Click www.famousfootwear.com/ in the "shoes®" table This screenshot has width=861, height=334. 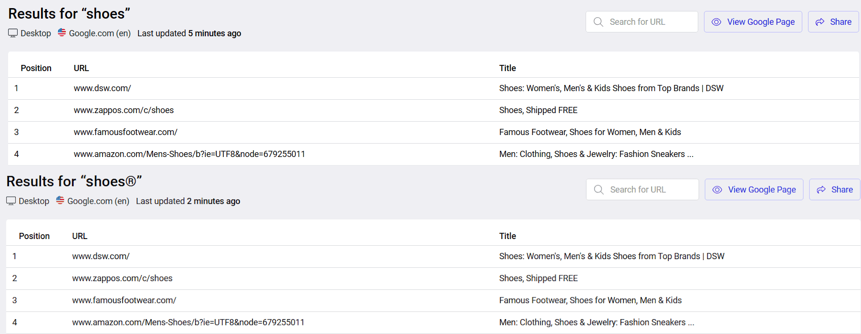[124, 300]
